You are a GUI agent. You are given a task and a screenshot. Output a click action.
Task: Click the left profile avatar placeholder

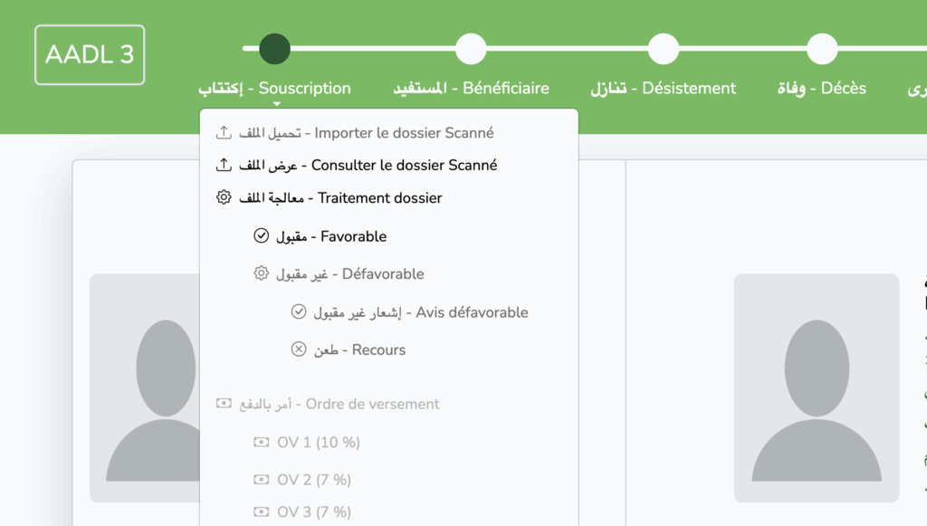[145, 387]
